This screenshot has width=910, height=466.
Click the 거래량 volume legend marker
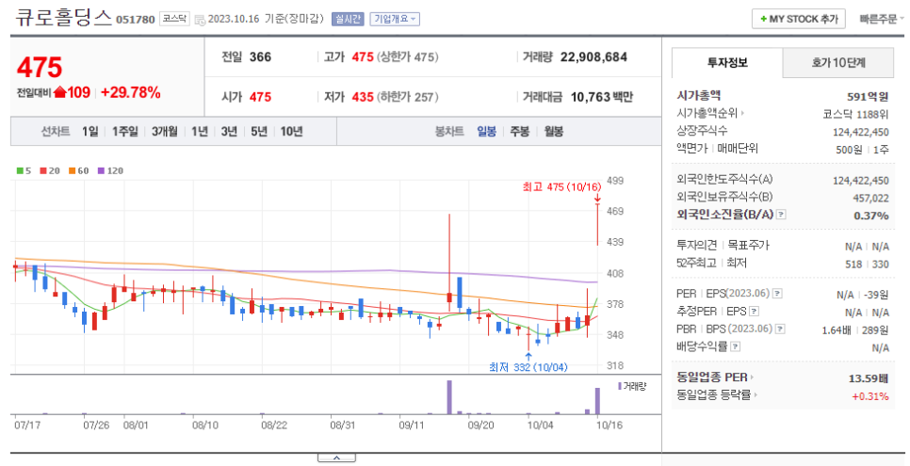620,386
